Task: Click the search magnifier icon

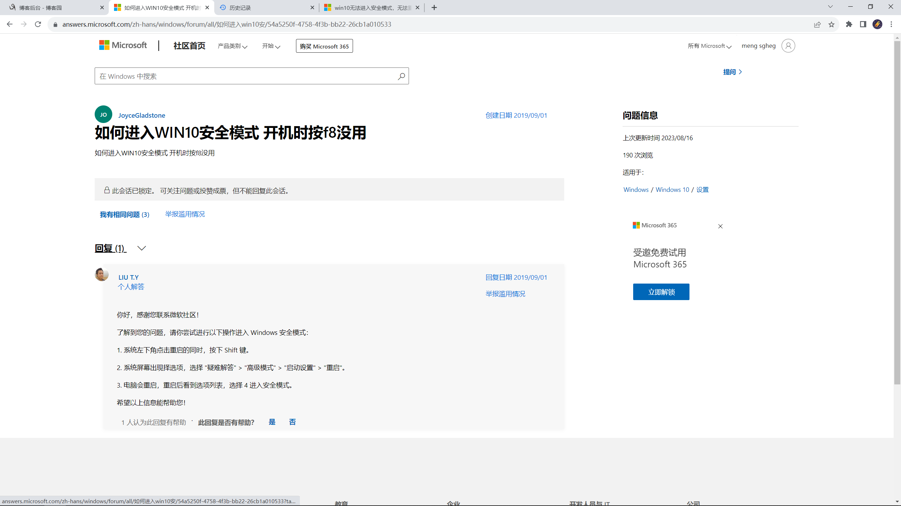Action: pyautogui.click(x=401, y=76)
